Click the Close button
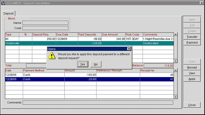This screenshot has width=205, height=115. coord(192,105)
